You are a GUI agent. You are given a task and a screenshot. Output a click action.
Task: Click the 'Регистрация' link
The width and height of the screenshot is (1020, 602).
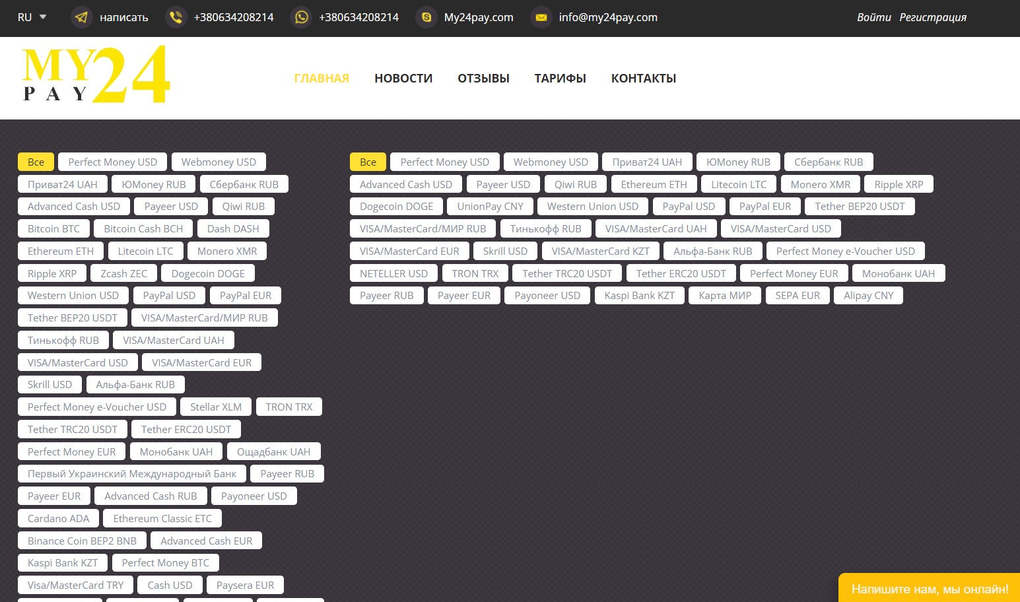tap(933, 17)
